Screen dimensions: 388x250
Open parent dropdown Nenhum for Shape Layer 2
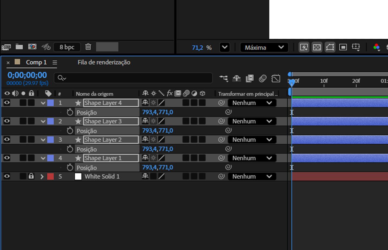point(252,140)
